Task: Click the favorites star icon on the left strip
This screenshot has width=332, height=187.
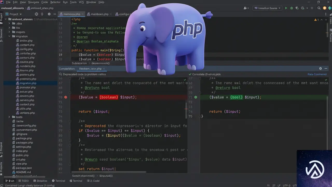Action: [x=1, y=175]
